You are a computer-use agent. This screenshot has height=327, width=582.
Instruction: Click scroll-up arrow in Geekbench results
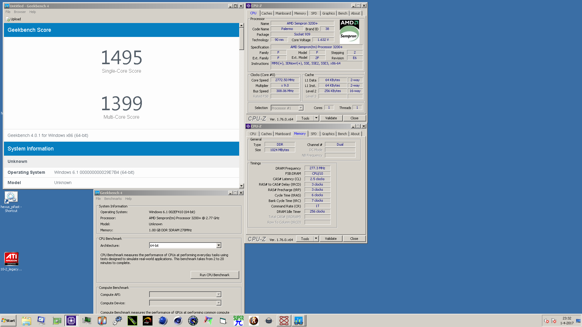[242, 26]
